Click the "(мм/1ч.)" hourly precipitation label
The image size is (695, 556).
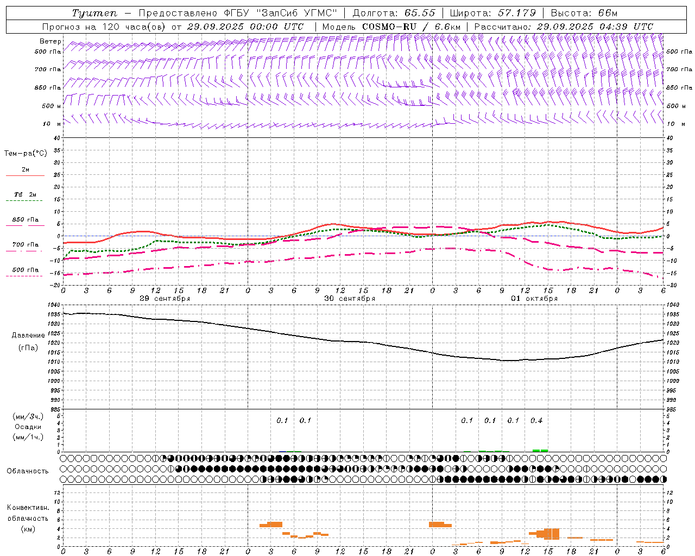pyautogui.click(x=28, y=437)
